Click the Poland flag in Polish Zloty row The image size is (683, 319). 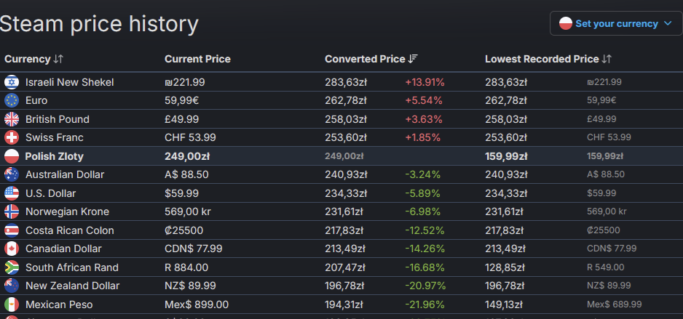pyautogui.click(x=12, y=156)
